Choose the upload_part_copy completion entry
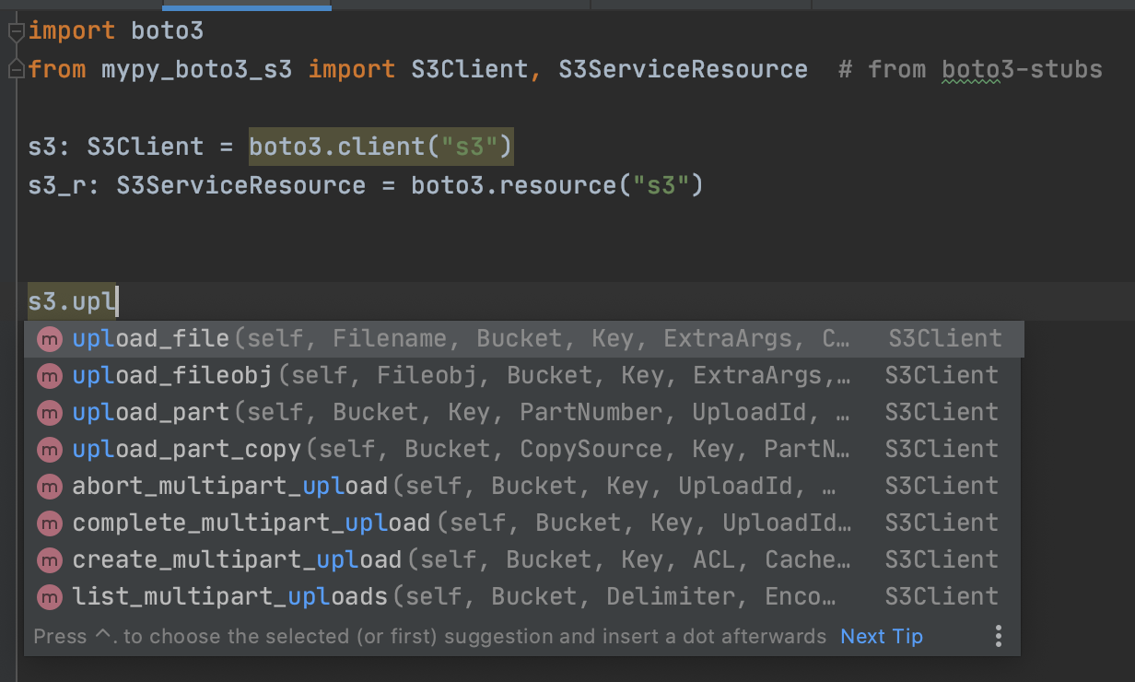The image size is (1135, 682). (x=524, y=450)
